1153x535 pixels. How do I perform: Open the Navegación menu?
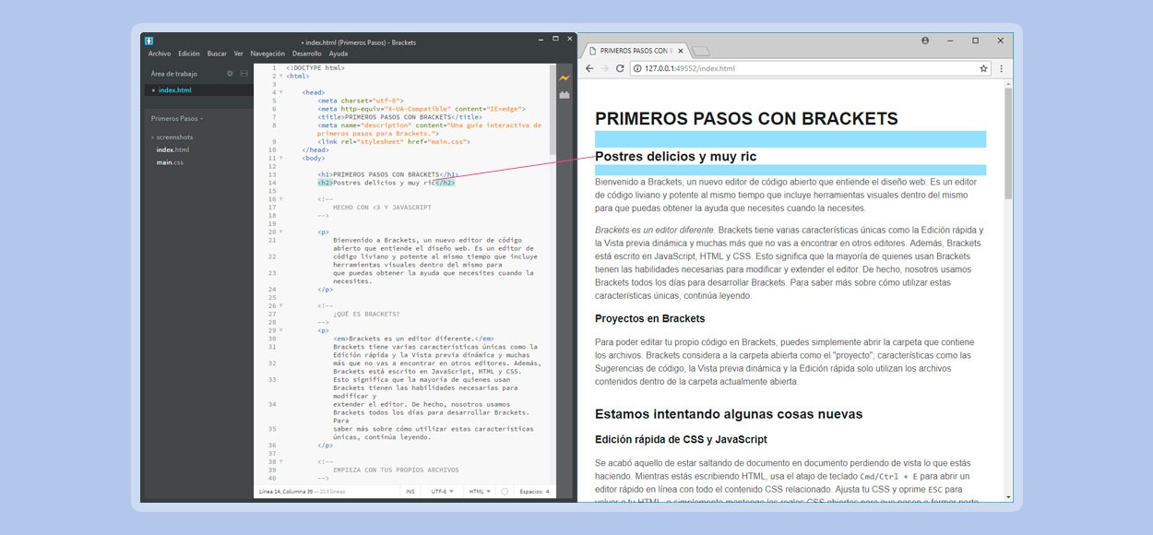pos(267,53)
